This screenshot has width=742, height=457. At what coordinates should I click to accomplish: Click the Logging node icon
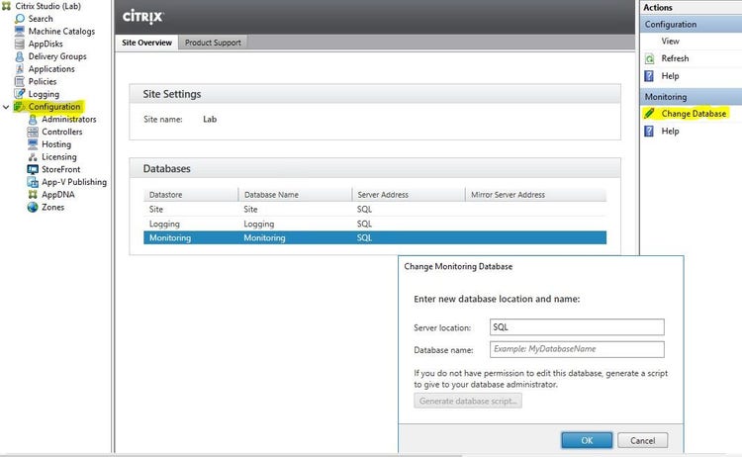click(x=20, y=94)
